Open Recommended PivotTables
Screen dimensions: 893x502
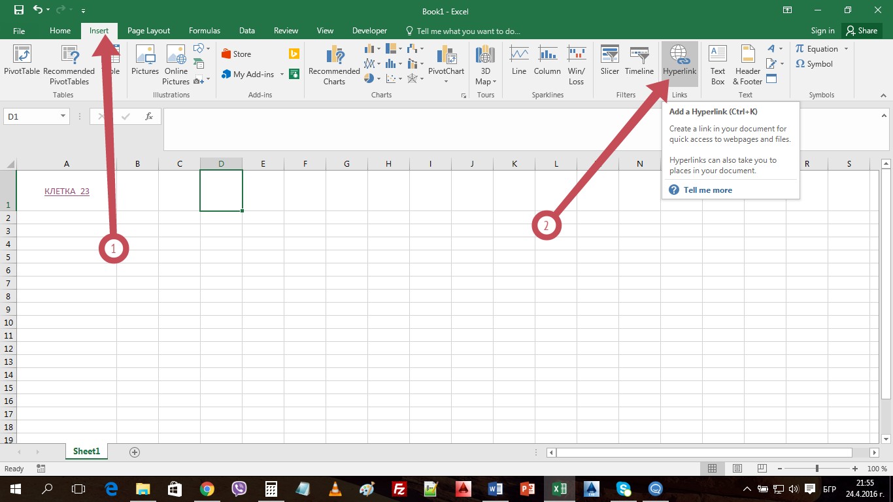pyautogui.click(x=69, y=64)
